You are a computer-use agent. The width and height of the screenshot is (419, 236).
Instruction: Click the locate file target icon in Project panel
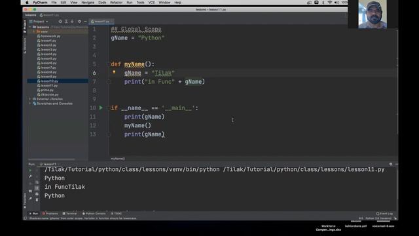click(x=60, y=22)
